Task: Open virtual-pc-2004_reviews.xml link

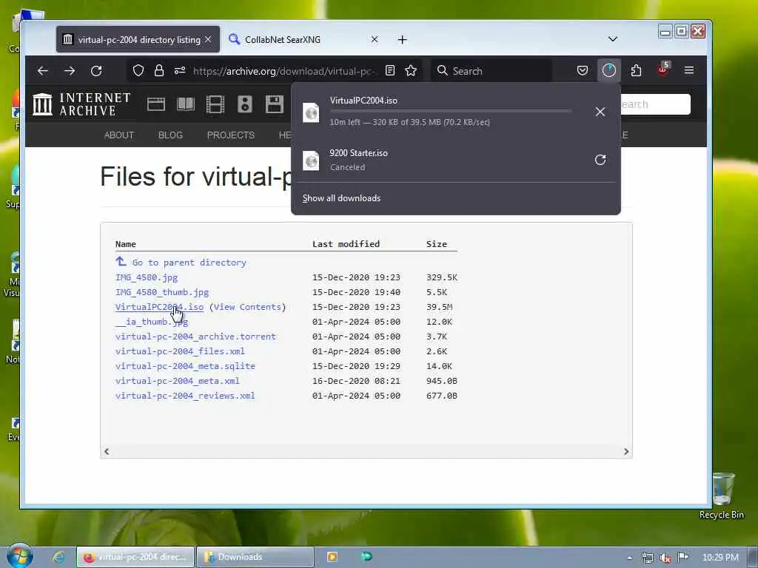Action: 185,396
